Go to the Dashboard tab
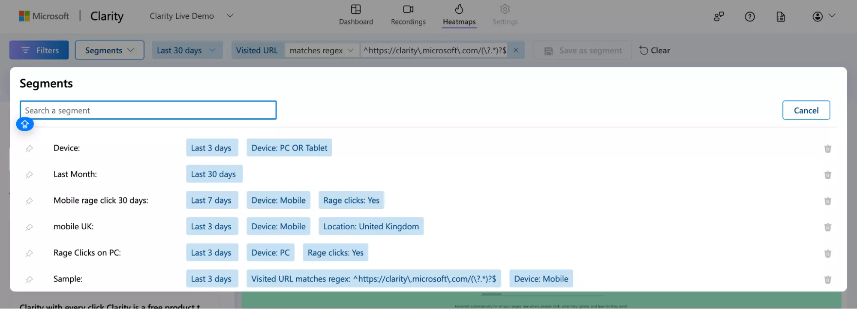Screen dimensions: 857x309 pyautogui.click(x=356, y=15)
